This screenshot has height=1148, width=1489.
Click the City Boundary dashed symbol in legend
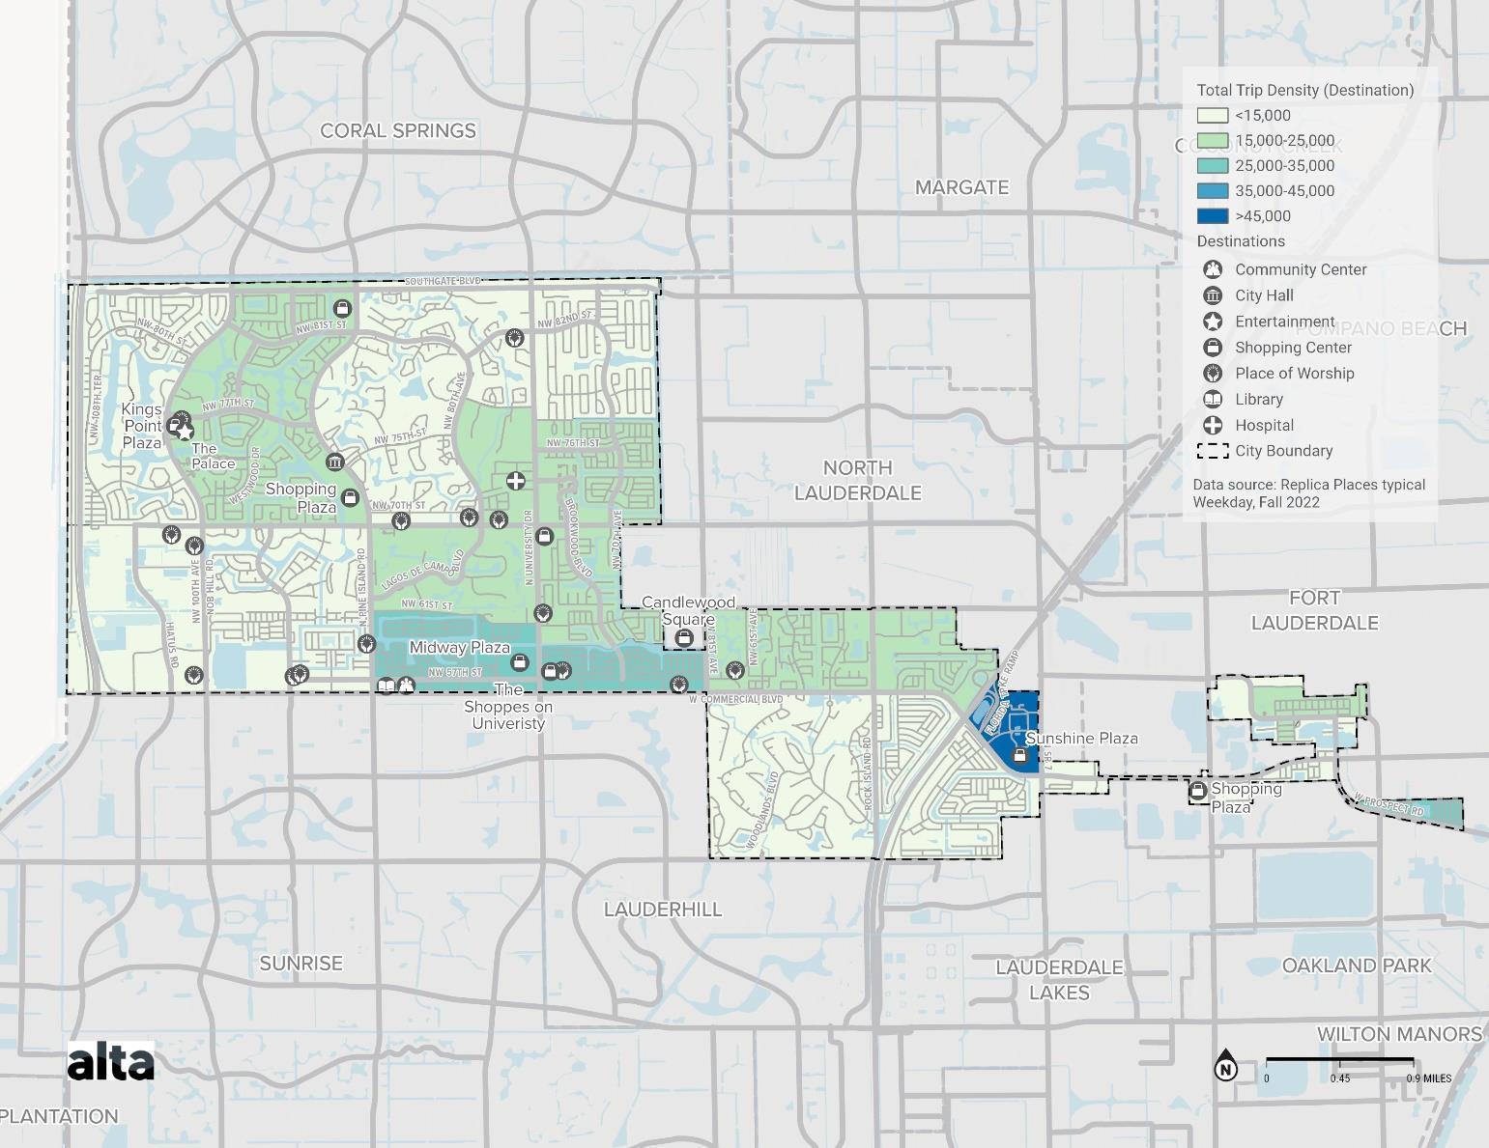pyautogui.click(x=1213, y=451)
